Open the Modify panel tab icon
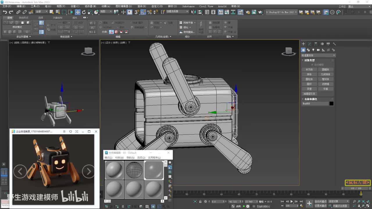Screen dimensions: 372x209 pyautogui.click(x=310, y=44)
